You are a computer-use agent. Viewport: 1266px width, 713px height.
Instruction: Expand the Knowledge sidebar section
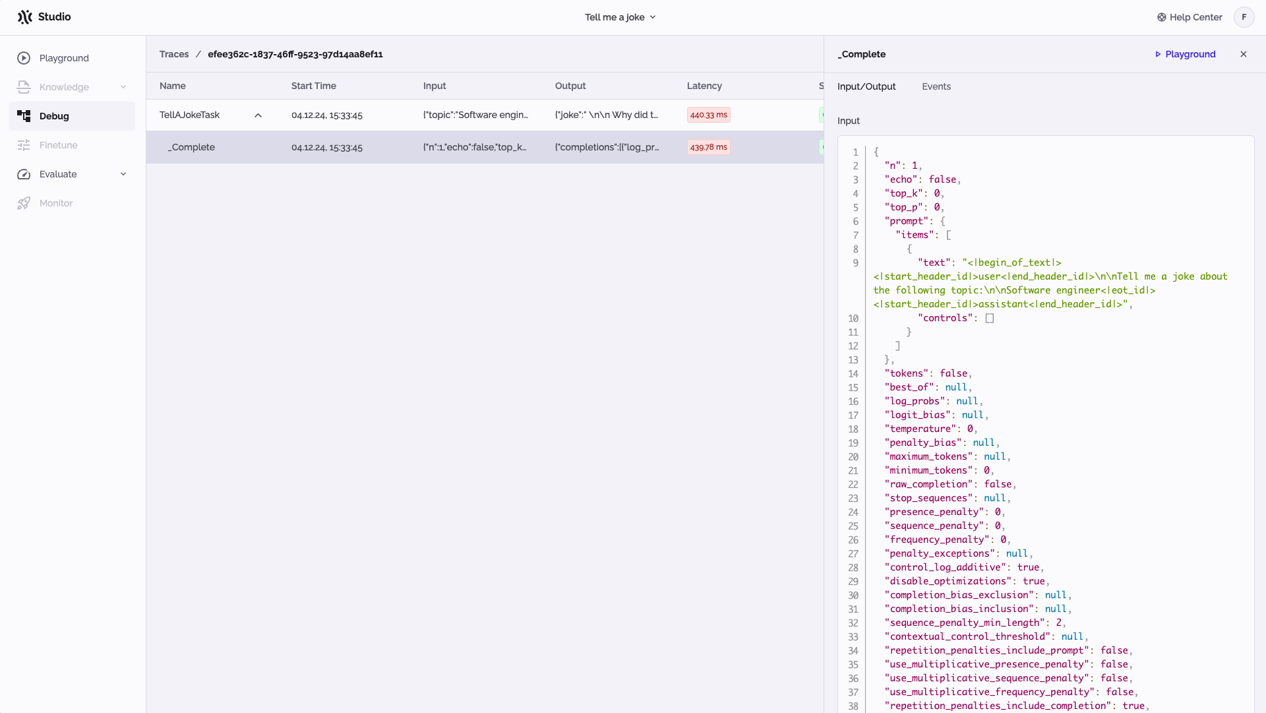coord(123,87)
